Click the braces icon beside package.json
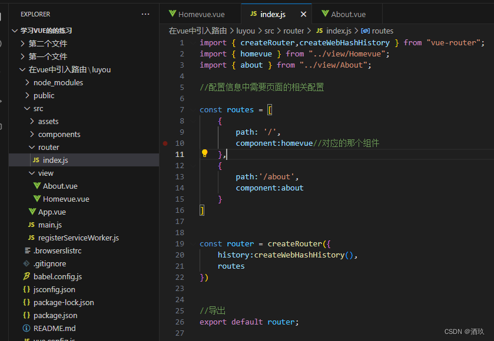Viewport: 494px width, 341px height. point(26,315)
